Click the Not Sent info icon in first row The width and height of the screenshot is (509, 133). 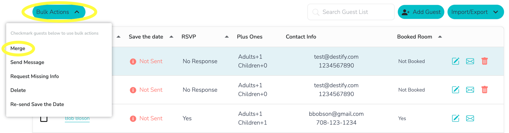133,62
